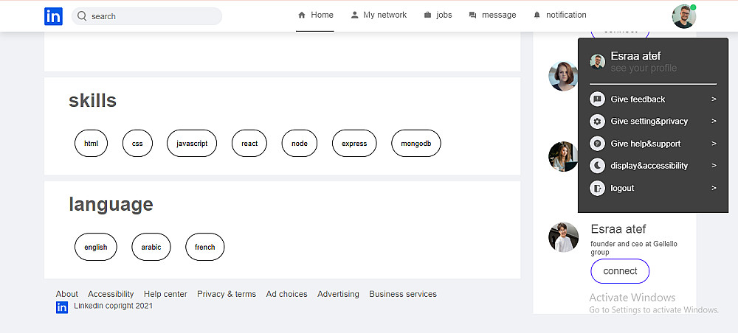Click the javascript skill tag

[x=192, y=144]
